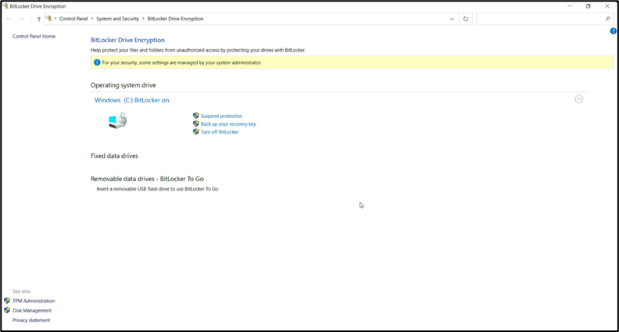Click the shield icon beside Back up your recovery key
The width and height of the screenshot is (619, 332).
pos(195,123)
